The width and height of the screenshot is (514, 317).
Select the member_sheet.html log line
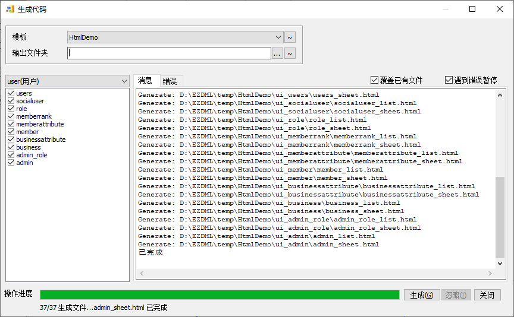tap(262, 178)
